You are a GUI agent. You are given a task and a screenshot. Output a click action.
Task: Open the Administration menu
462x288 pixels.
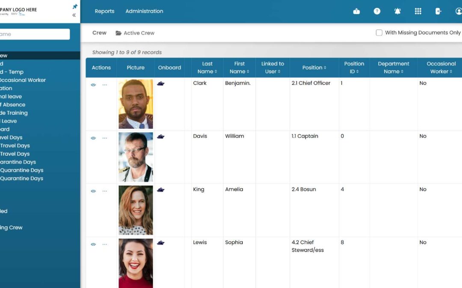pyautogui.click(x=144, y=11)
